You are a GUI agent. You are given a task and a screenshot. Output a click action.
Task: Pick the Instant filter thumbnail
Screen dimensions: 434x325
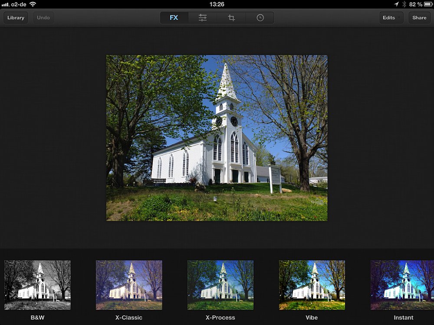point(402,285)
